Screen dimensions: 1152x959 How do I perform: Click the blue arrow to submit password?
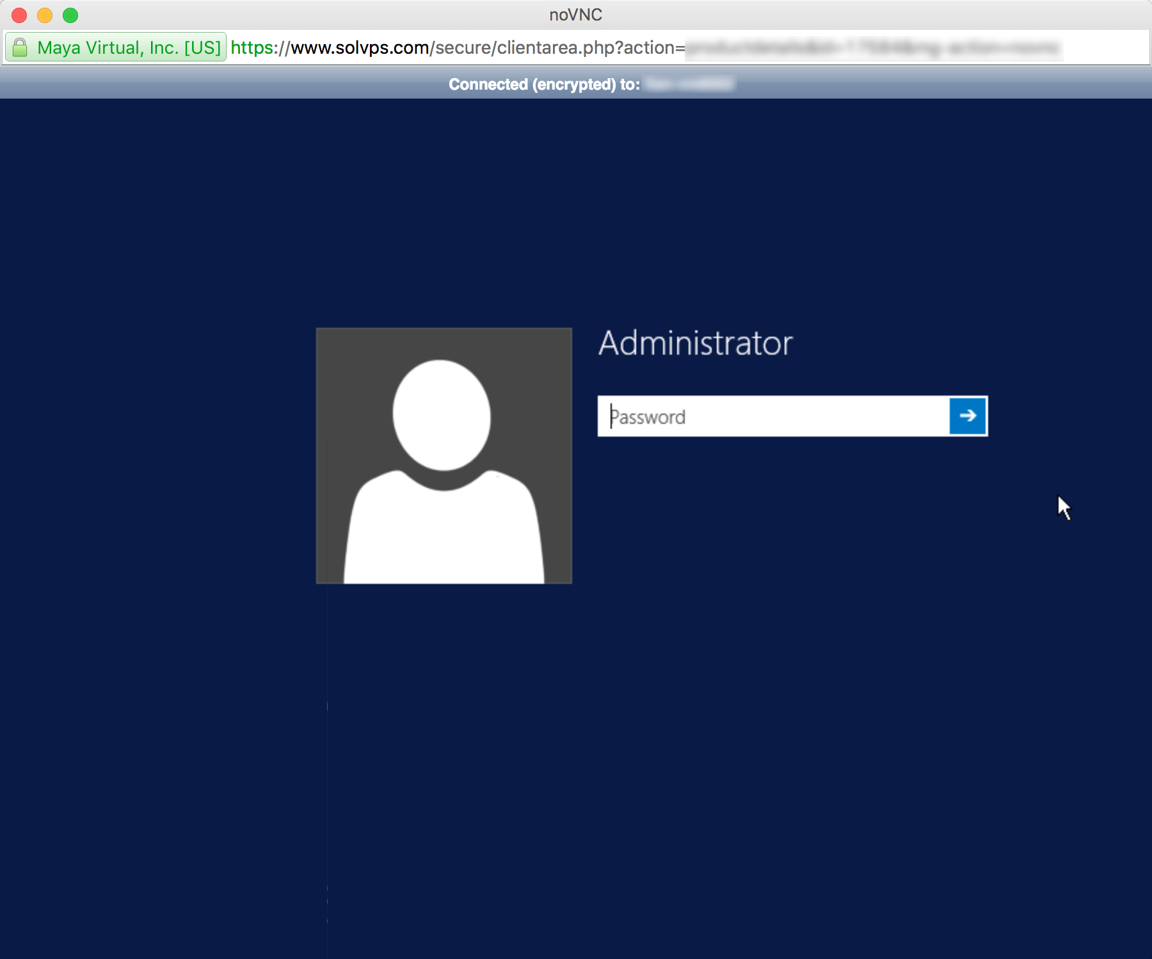pyautogui.click(x=967, y=416)
